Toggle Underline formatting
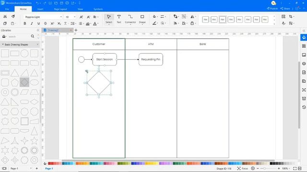Image resolution: width=307 pixels, height=172 pixels. point(38,23)
